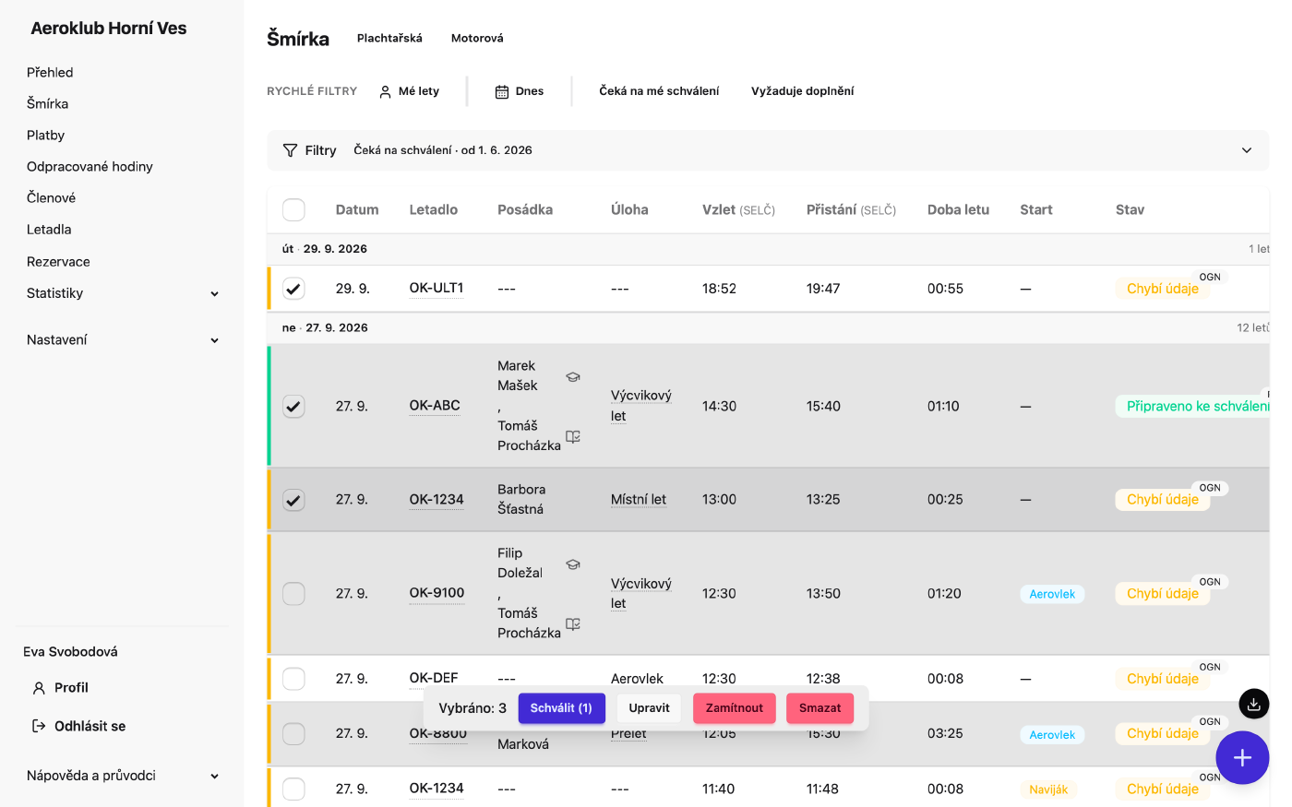Viewport: 1292px width, 807px height.
Task: Open Přehled in the sidebar
Action: click(50, 72)
